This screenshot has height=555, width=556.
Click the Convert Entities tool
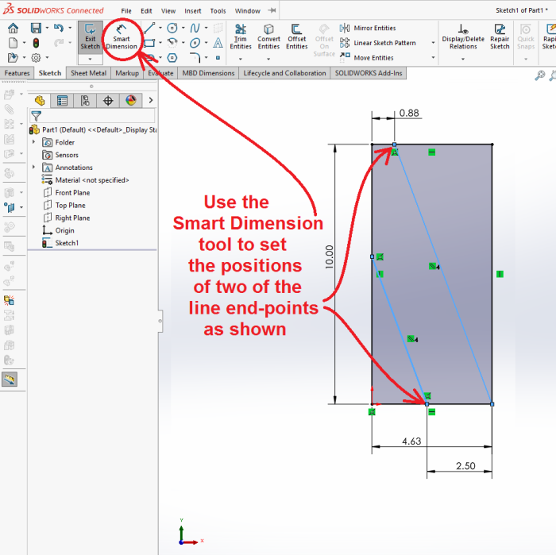[268, 37]
